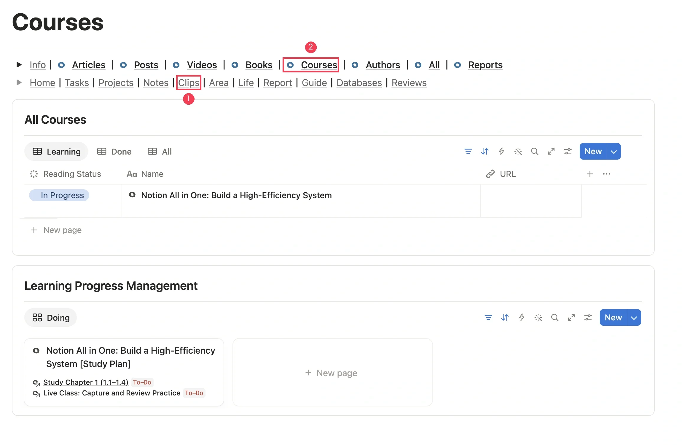Open Study Chapter 1 (1.1–1.4) task link
Screen dimensions: 682x445
click(x=86, y=382)
